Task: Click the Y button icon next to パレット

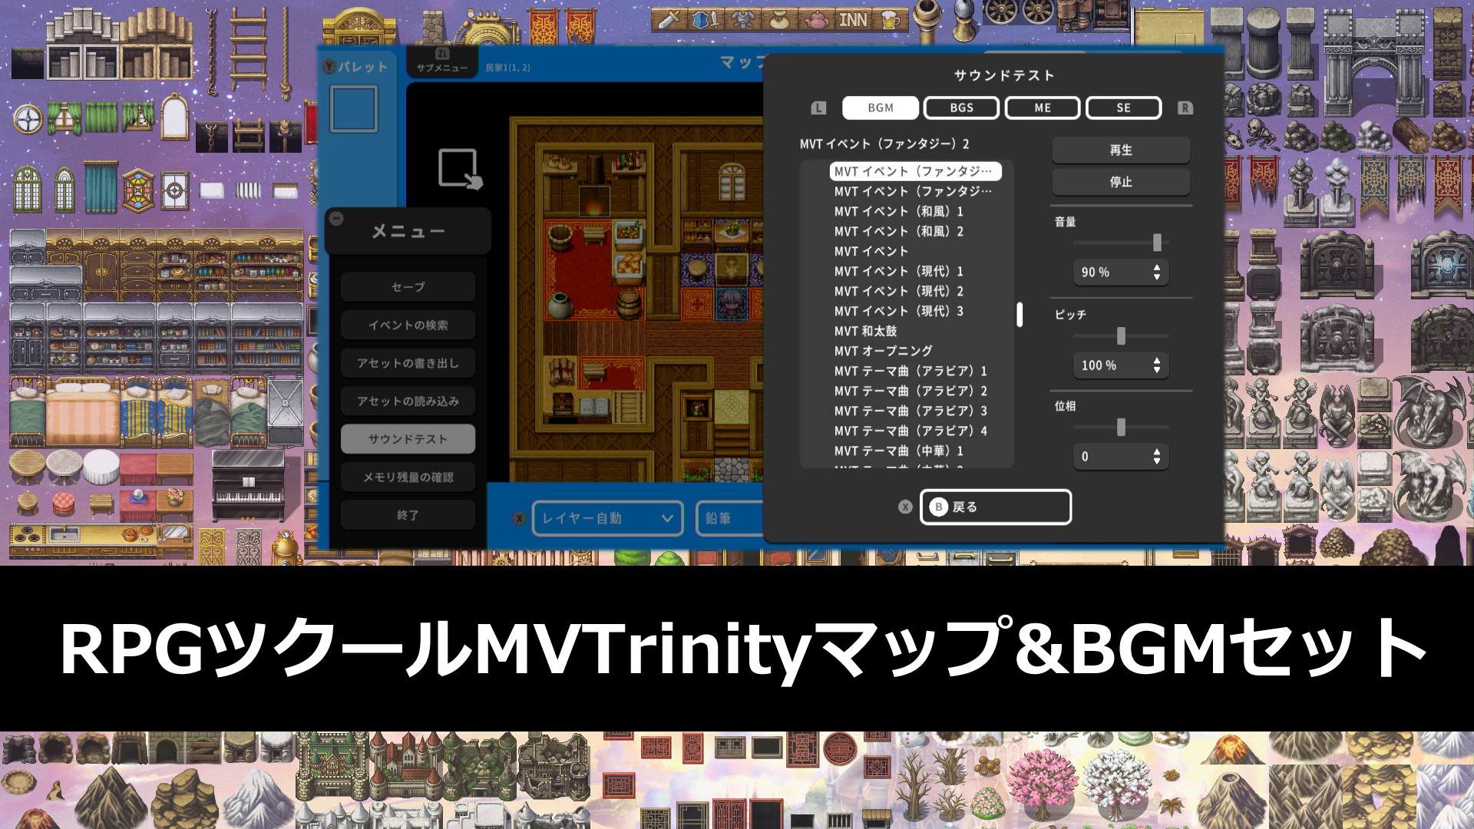Action: 330,67
